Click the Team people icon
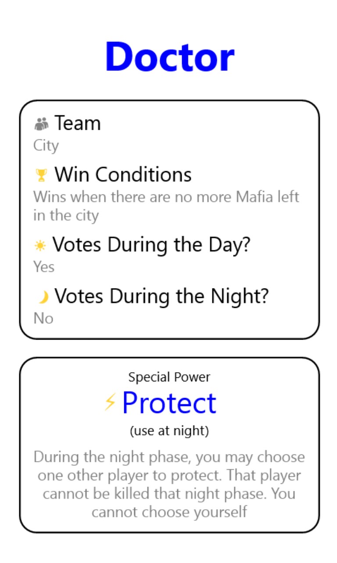 point(41,124)
